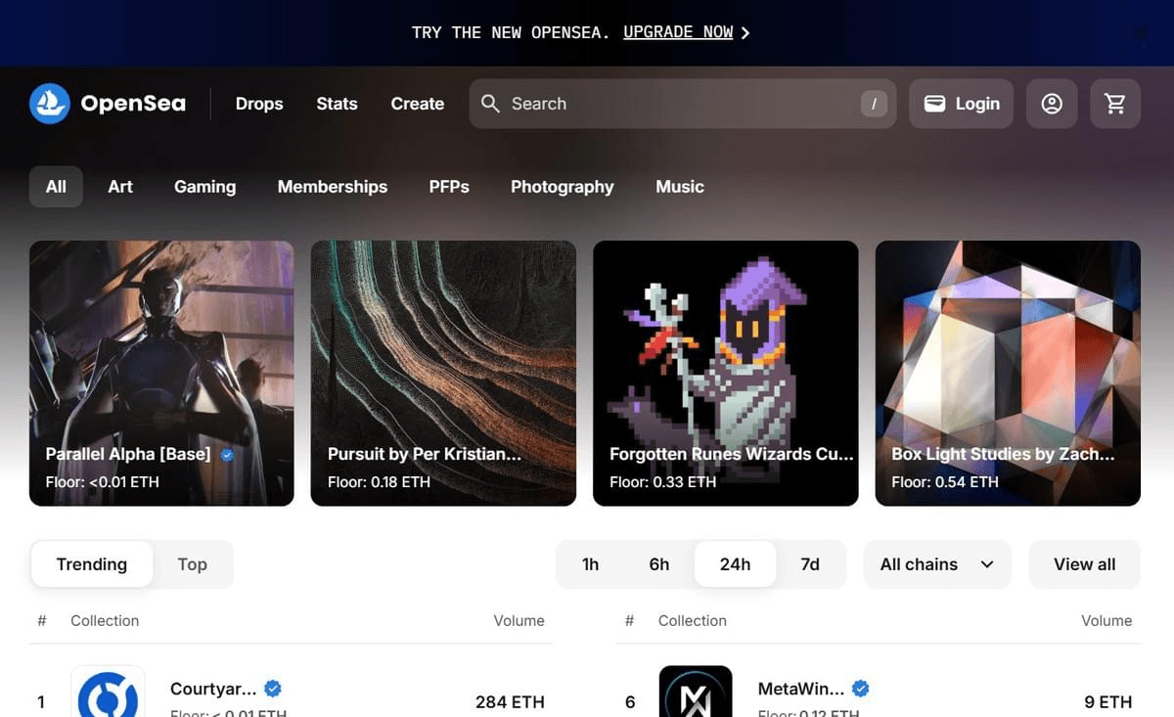Click the 9 ETH volume value
This screenshot has width=1174, height=717.
pos(1108,701)
